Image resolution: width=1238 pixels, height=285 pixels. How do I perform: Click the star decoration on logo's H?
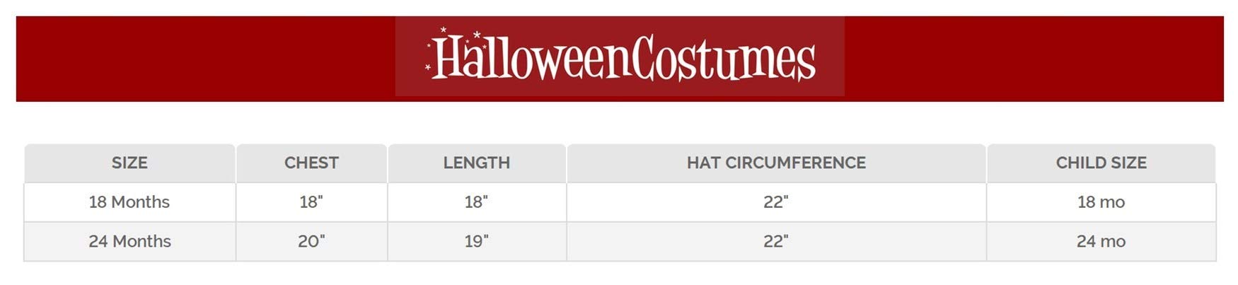coord(444,30)
